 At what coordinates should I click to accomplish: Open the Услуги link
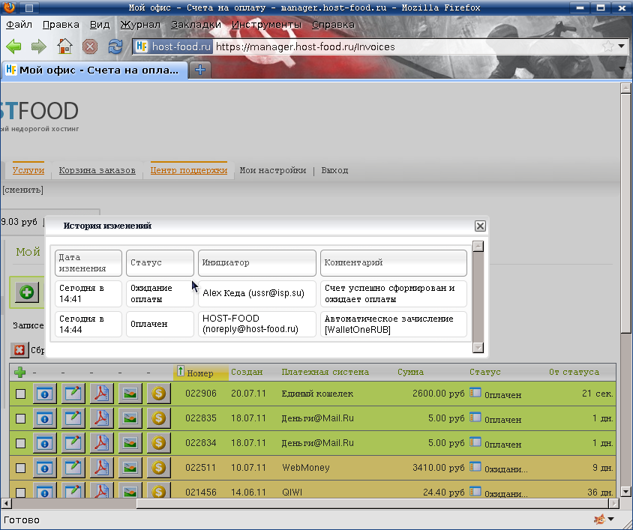click(28, 170)
